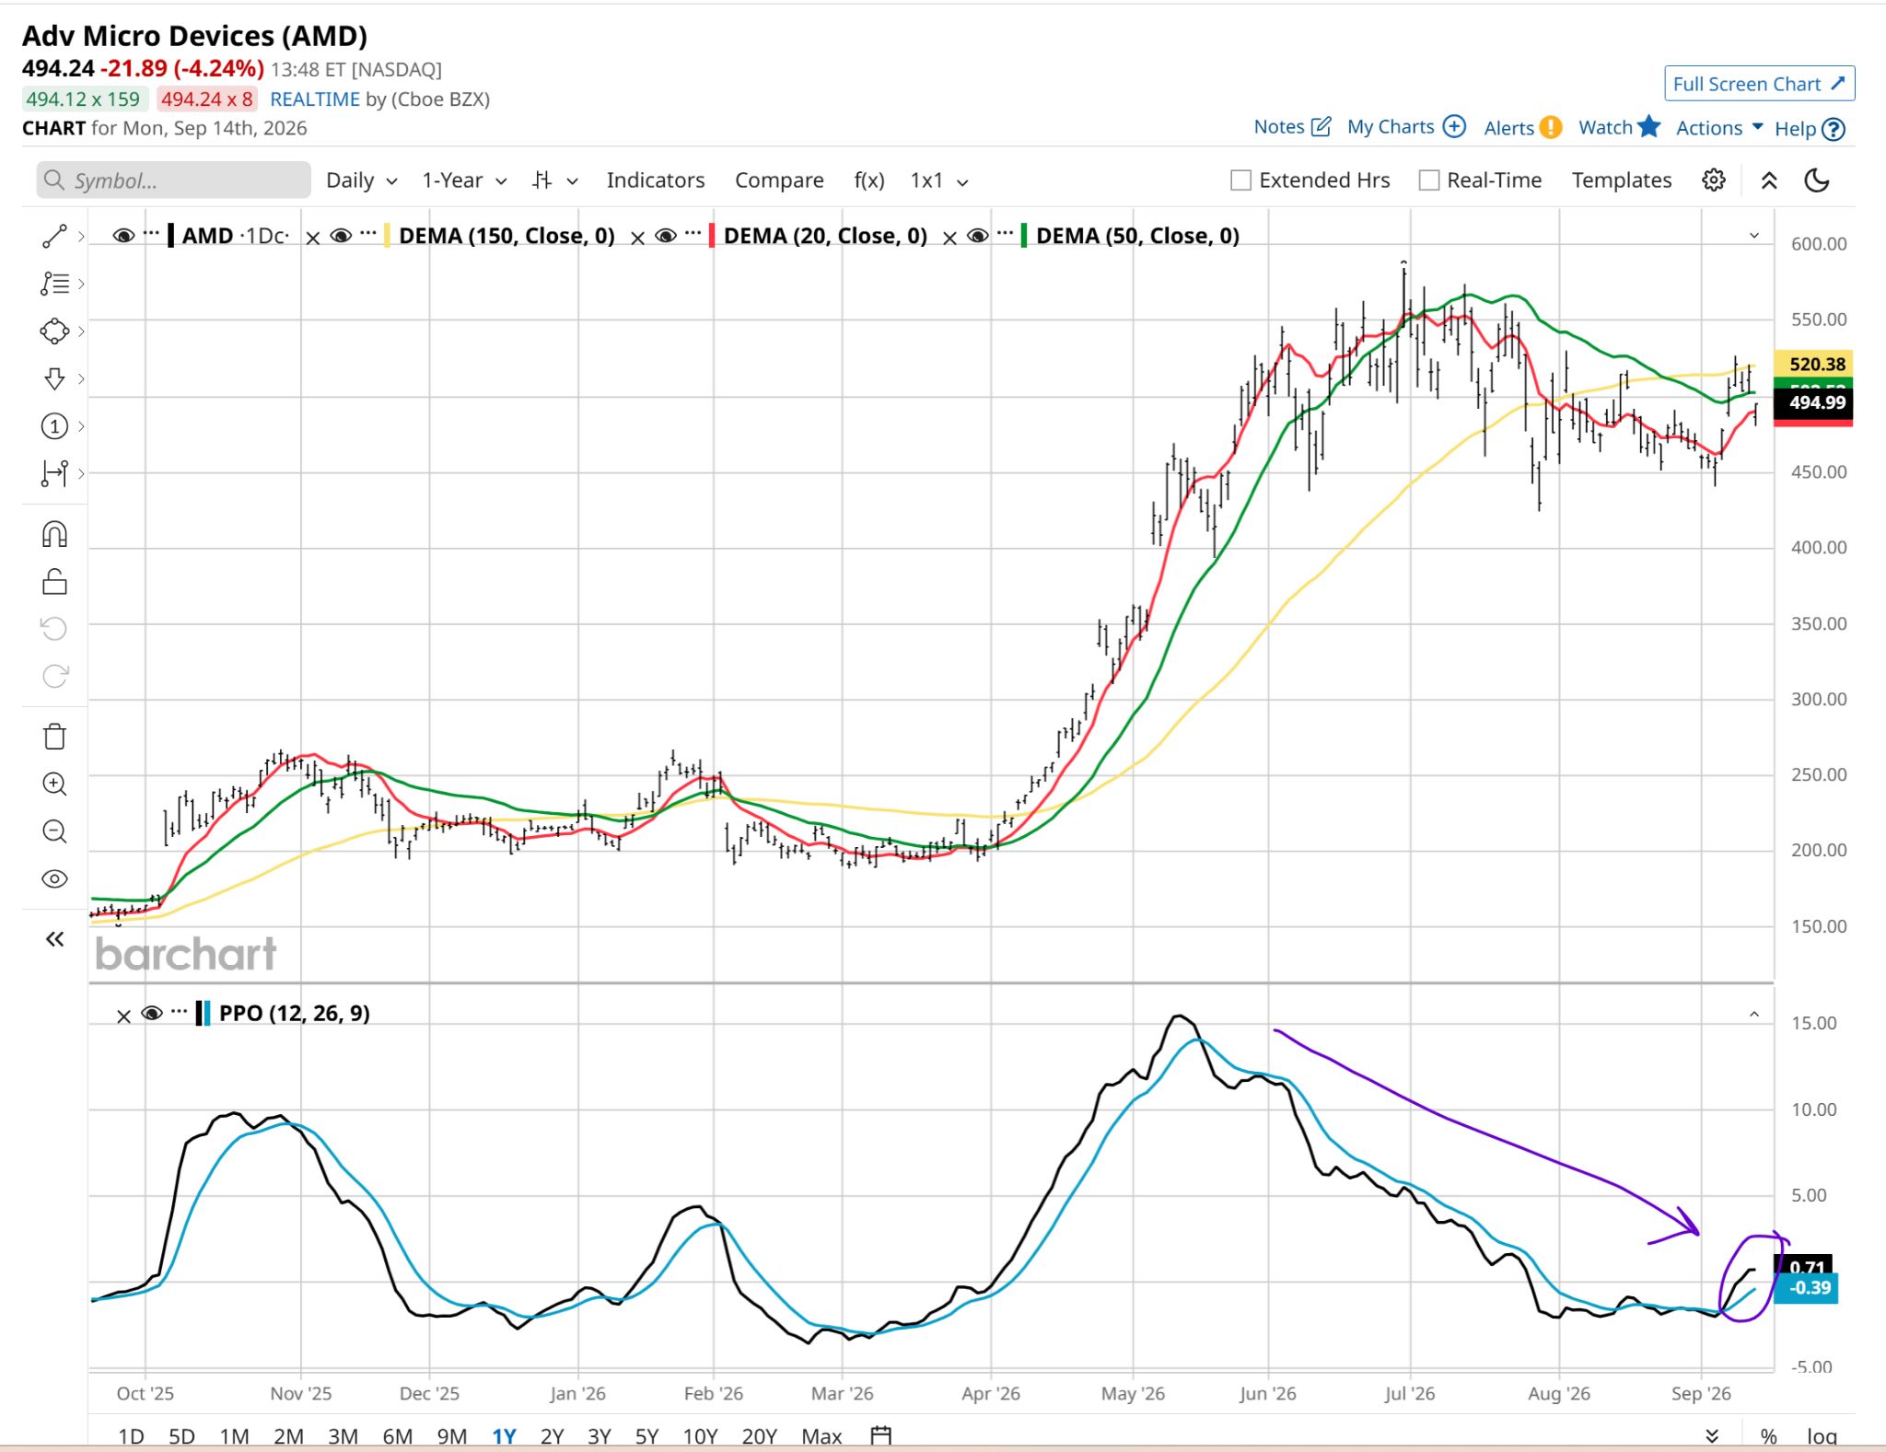Open the Daily frequency dropdown
The height and width of the screenshot is (1452, 1886).
(361, 180)
